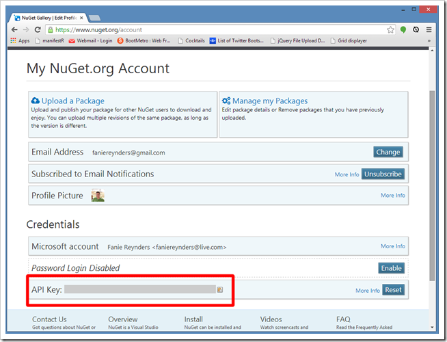Image resolution: width=447 pixels, height=342 pixels.
Task: Click page scrollbar down arrow
Action: 432,327
